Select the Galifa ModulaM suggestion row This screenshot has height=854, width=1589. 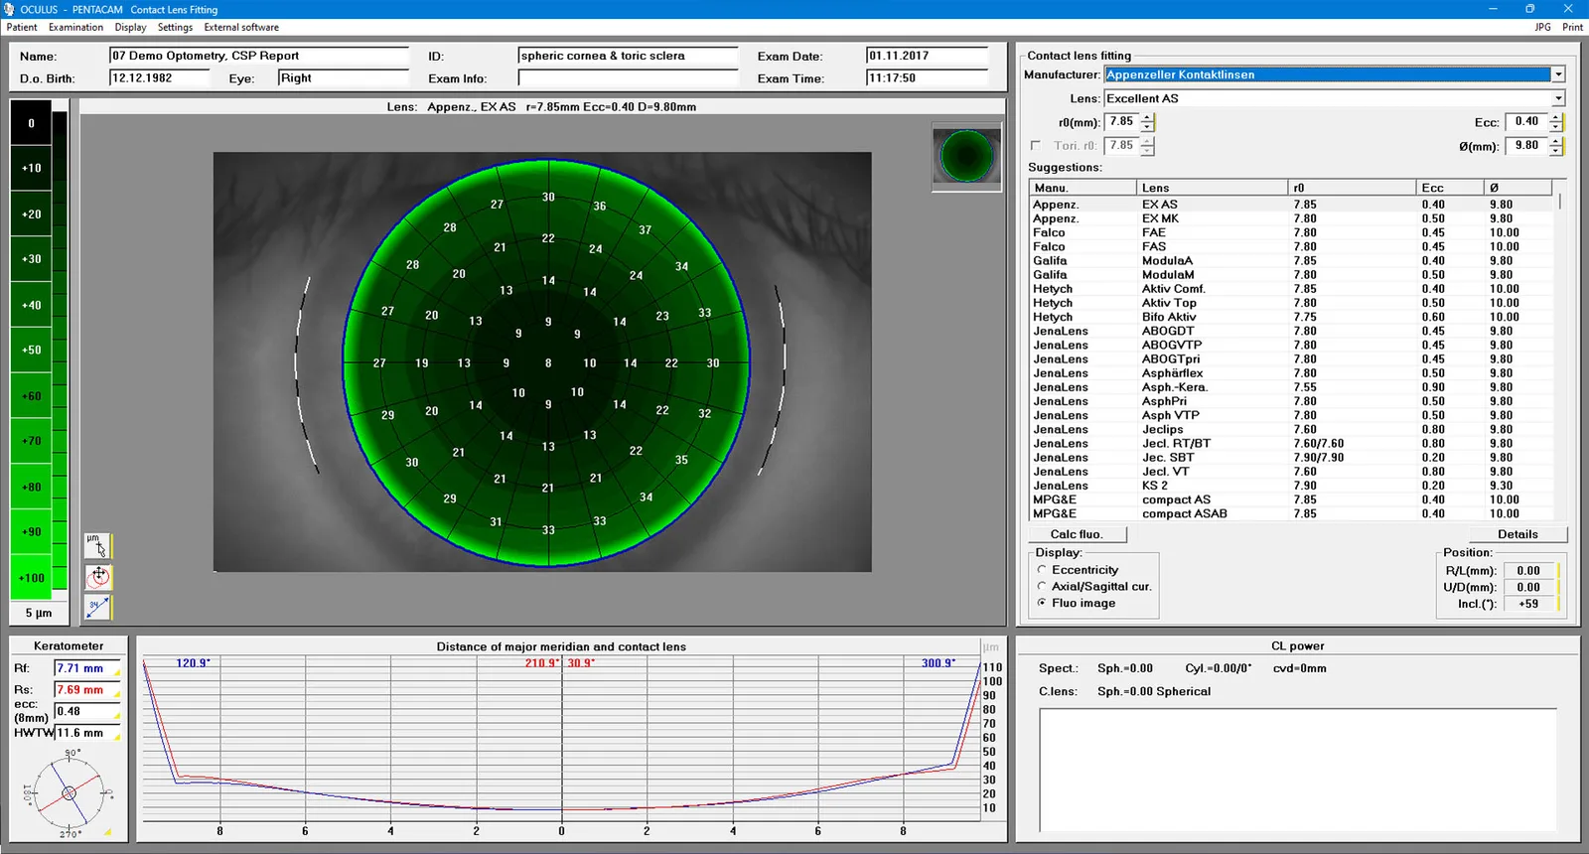[1291, 275]
